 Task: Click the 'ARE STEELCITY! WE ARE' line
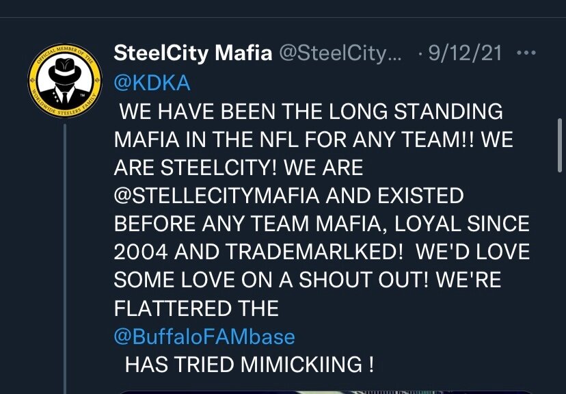point(239,168)
